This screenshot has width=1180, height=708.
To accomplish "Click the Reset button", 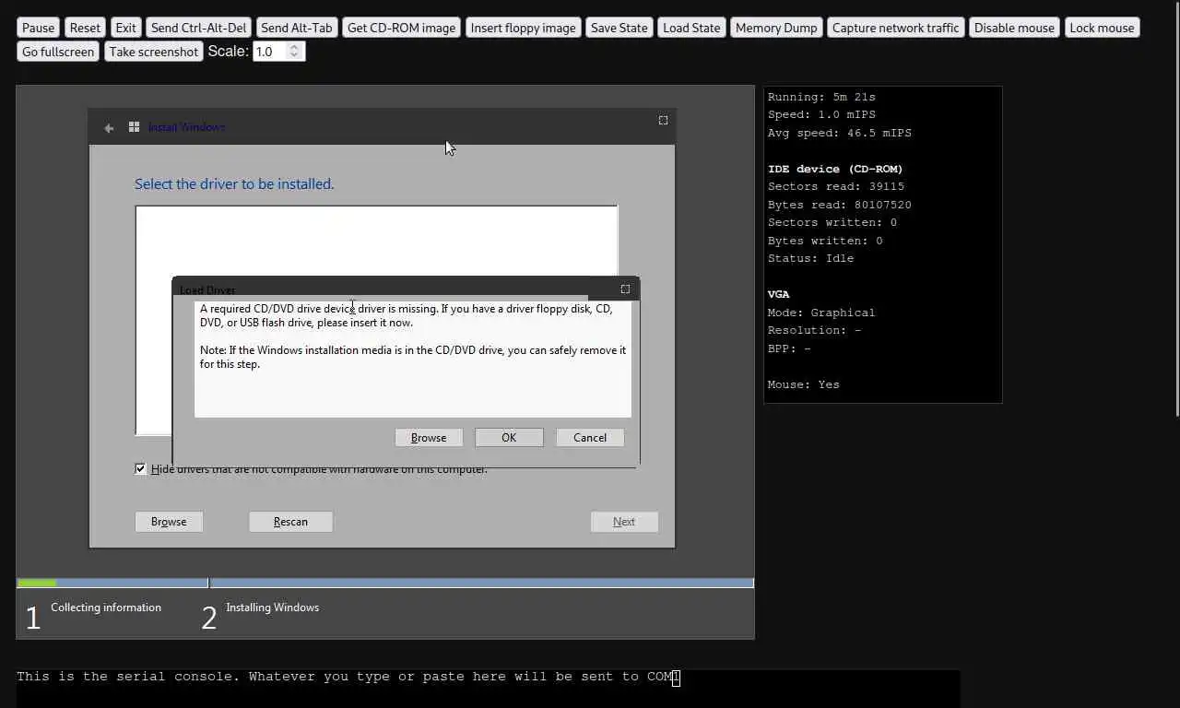I will tap(85, 28).
